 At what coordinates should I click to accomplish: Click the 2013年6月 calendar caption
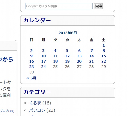tap(67, 33)
